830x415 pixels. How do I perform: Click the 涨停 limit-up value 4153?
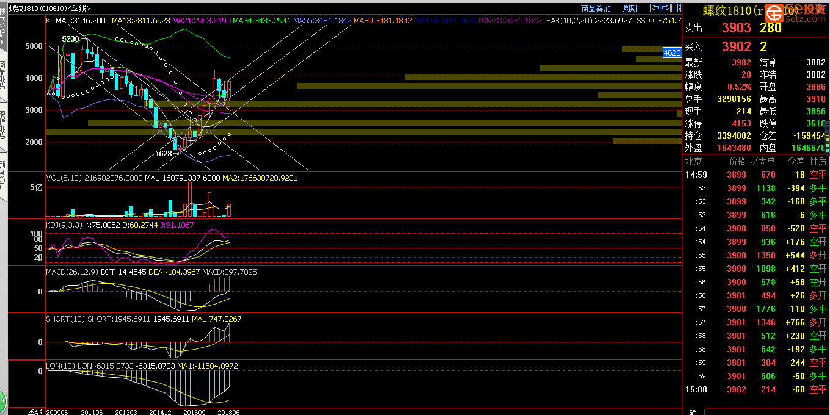[x=741, y=123]
